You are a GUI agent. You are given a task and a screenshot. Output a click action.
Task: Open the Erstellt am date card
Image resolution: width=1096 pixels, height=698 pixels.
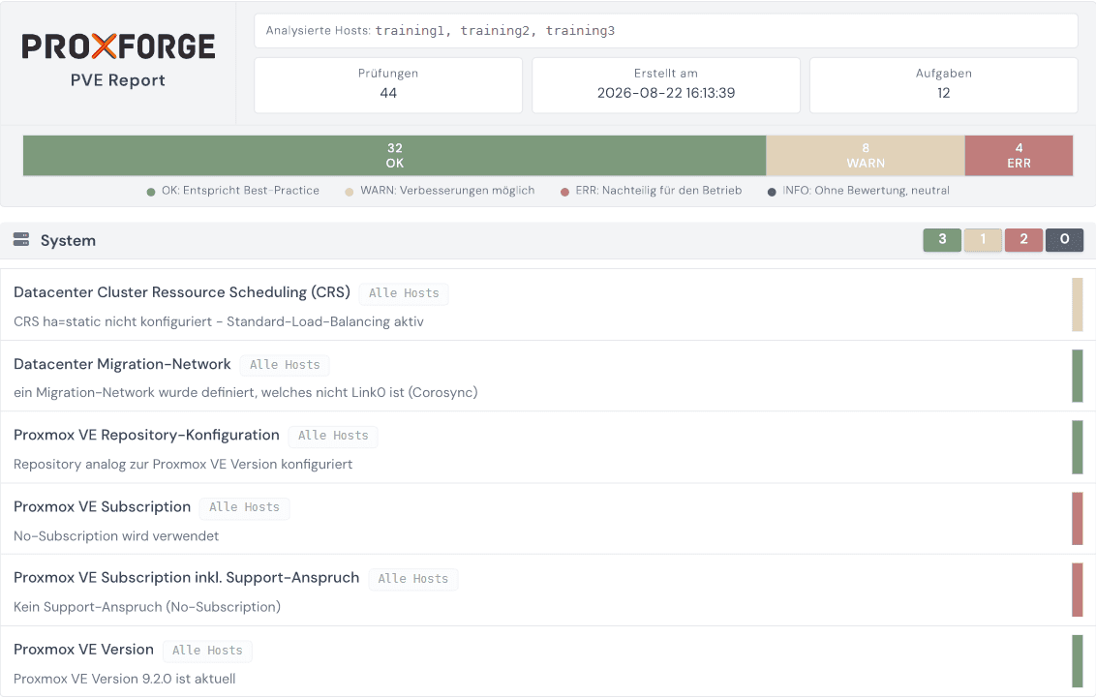(665, 84)
